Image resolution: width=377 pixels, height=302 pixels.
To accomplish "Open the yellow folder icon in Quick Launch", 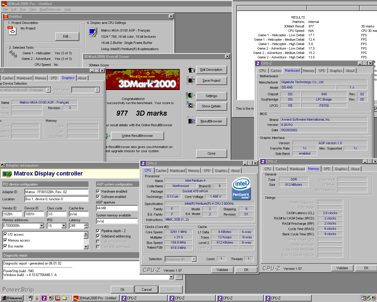I will 65,298.
